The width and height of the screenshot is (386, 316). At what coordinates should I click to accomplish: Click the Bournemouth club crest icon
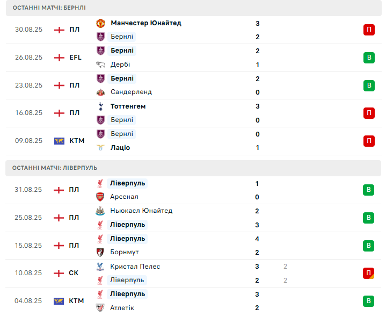[x=100, y=252]
